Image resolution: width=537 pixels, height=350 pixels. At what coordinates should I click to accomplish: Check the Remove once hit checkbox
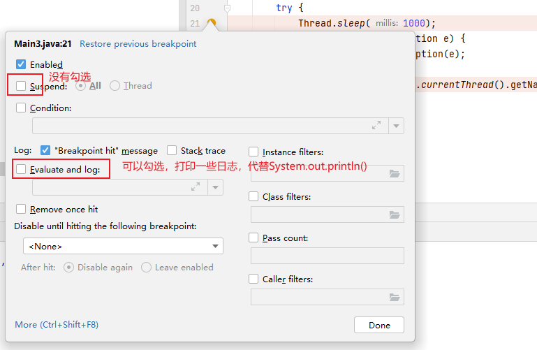point(21,209)
